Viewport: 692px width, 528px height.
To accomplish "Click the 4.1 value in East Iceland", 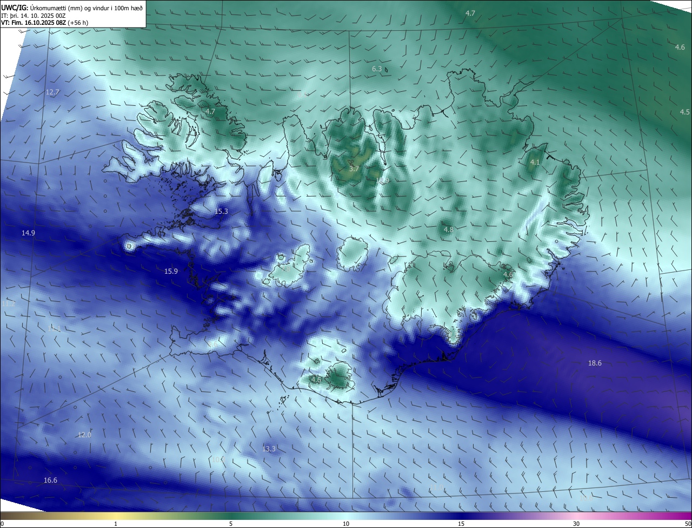I will click(x=535, y=162).
